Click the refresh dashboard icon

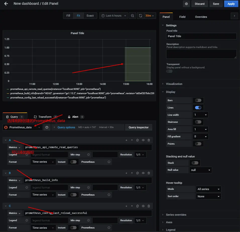[x=141, y=16]
